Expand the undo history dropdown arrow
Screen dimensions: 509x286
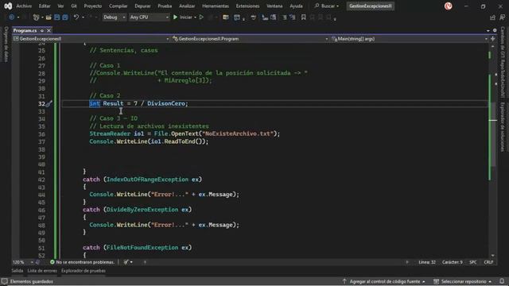click(83, 17)
